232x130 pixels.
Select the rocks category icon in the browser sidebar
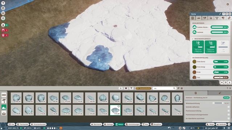coord(4,107)
